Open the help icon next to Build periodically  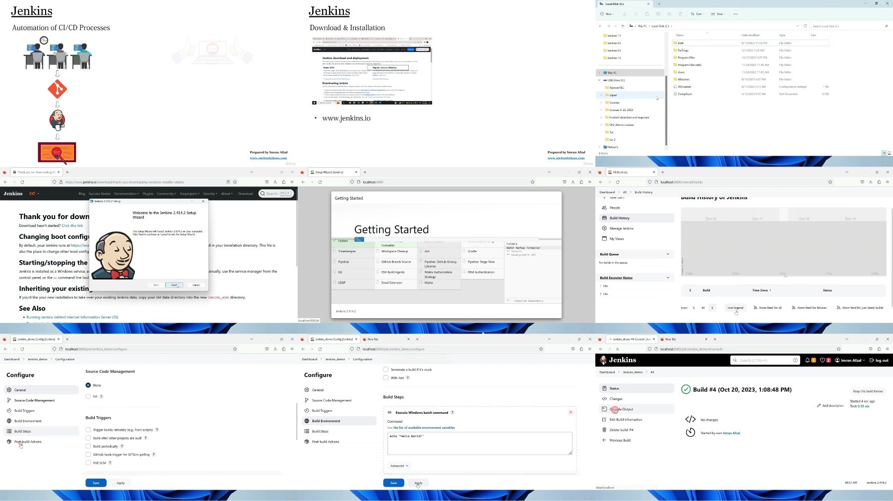pyautogui.click(x=122, y=446)
